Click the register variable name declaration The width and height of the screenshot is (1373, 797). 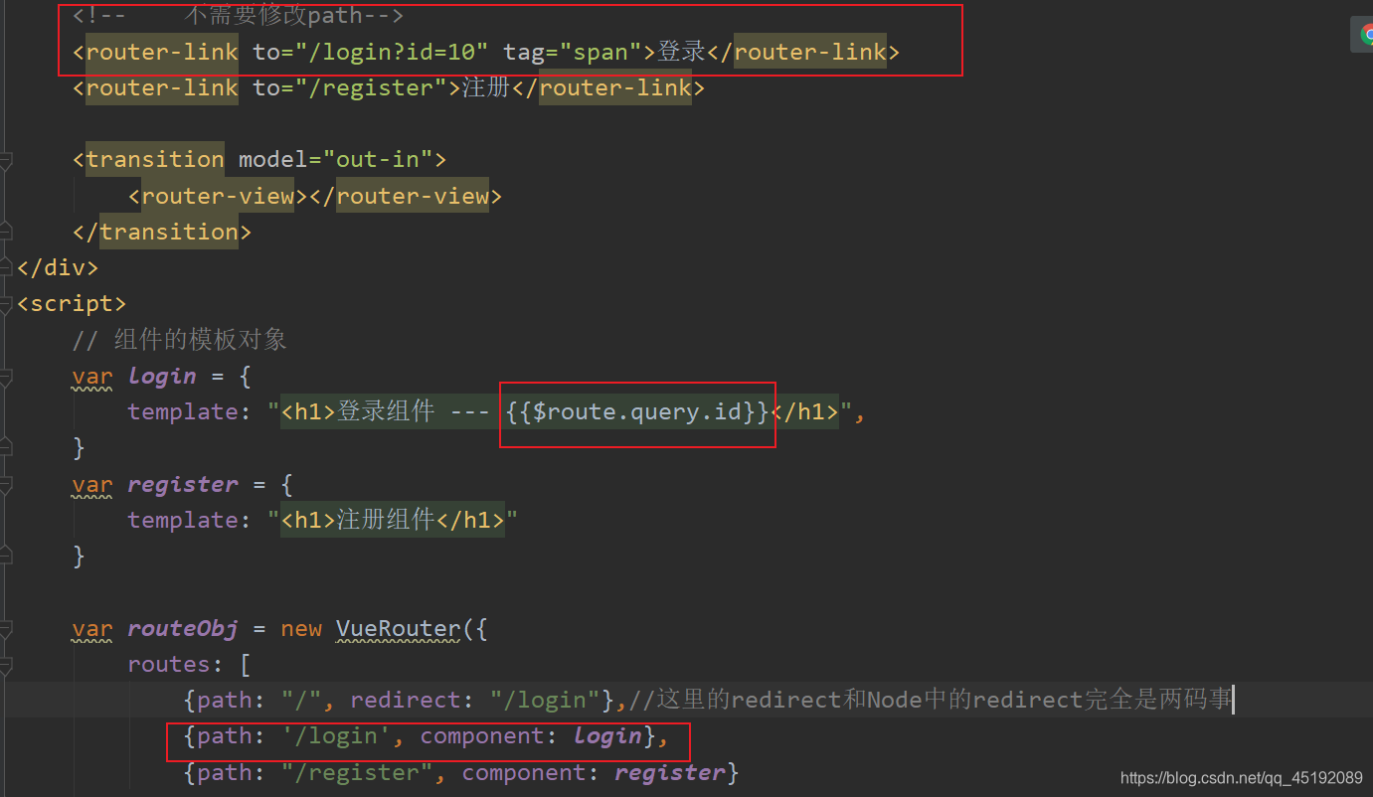point(183,485)
